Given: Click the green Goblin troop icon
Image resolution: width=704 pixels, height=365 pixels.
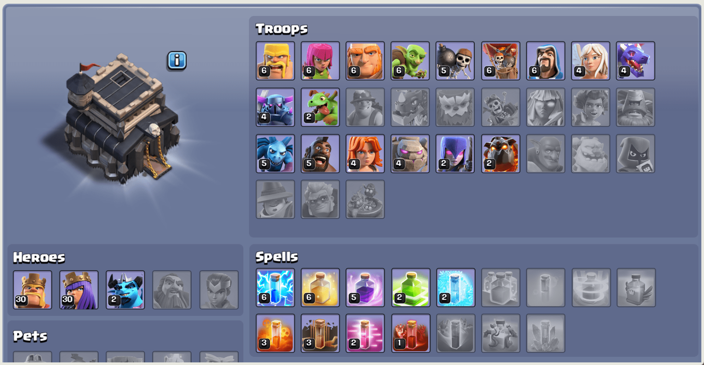Looking at the screenshot, I should pyautogui.click(x=410, y=61).
